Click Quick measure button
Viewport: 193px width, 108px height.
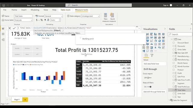[x=112, y=17]
